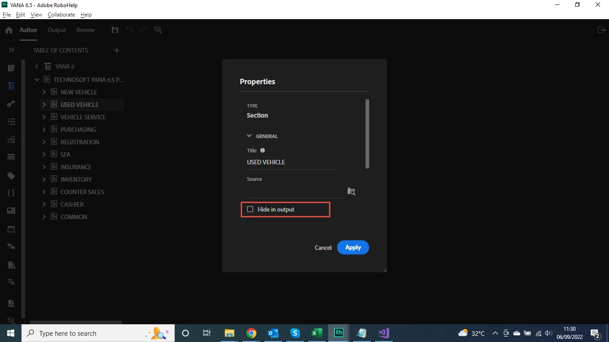Click the Redo arrow in the toolbar

point(144,30)
